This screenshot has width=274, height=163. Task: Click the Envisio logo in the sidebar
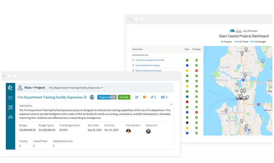(10, 88)
